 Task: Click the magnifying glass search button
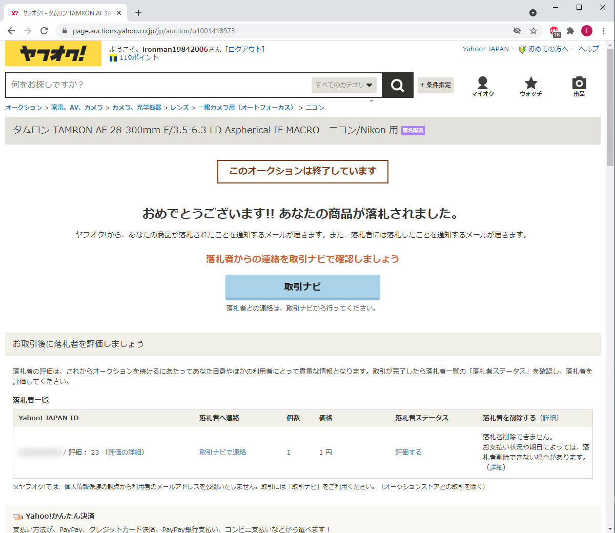397,85
